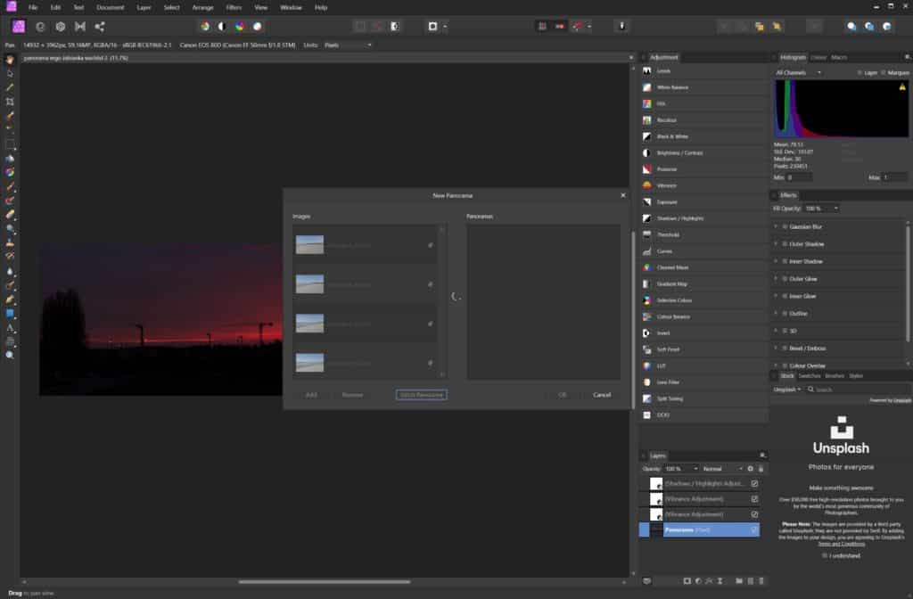The width and height of the screenshot is (913, 599).
Task: Open the Curves adjustment
Action: 664,251
